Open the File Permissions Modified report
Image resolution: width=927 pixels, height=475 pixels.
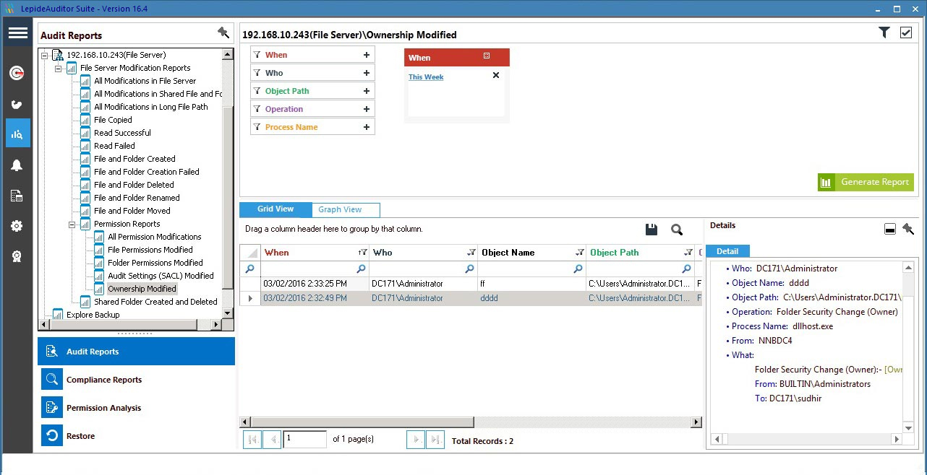[150, 250]
